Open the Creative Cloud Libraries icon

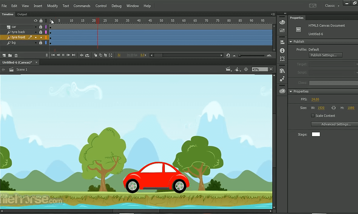pyautogui.click(x=282, y=91)
